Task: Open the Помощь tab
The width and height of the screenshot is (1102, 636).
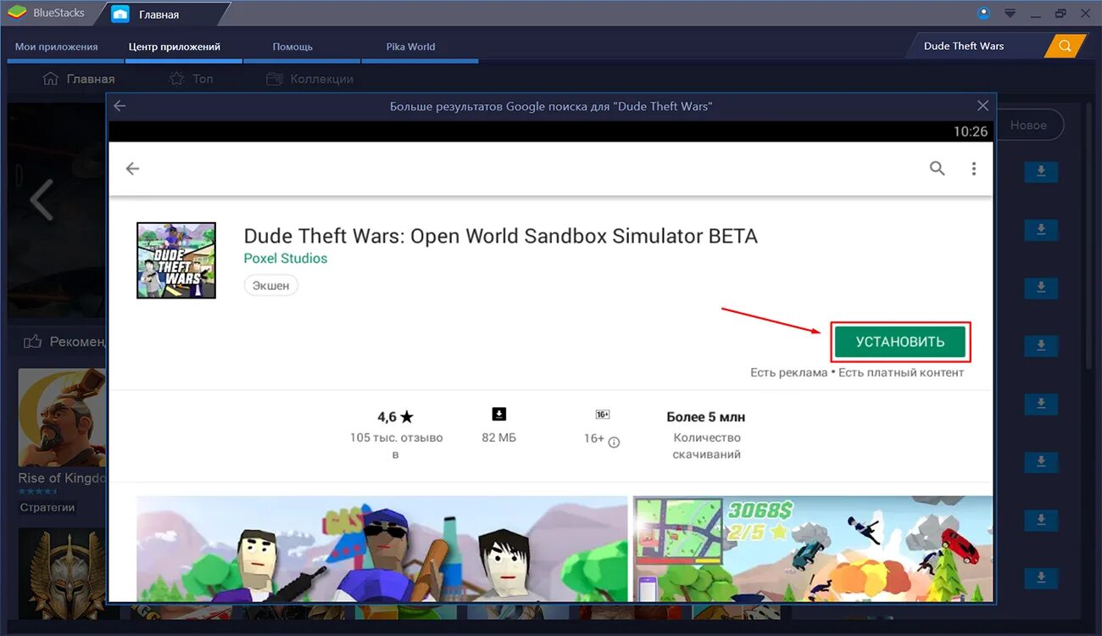Action: [x=292, y=47]
